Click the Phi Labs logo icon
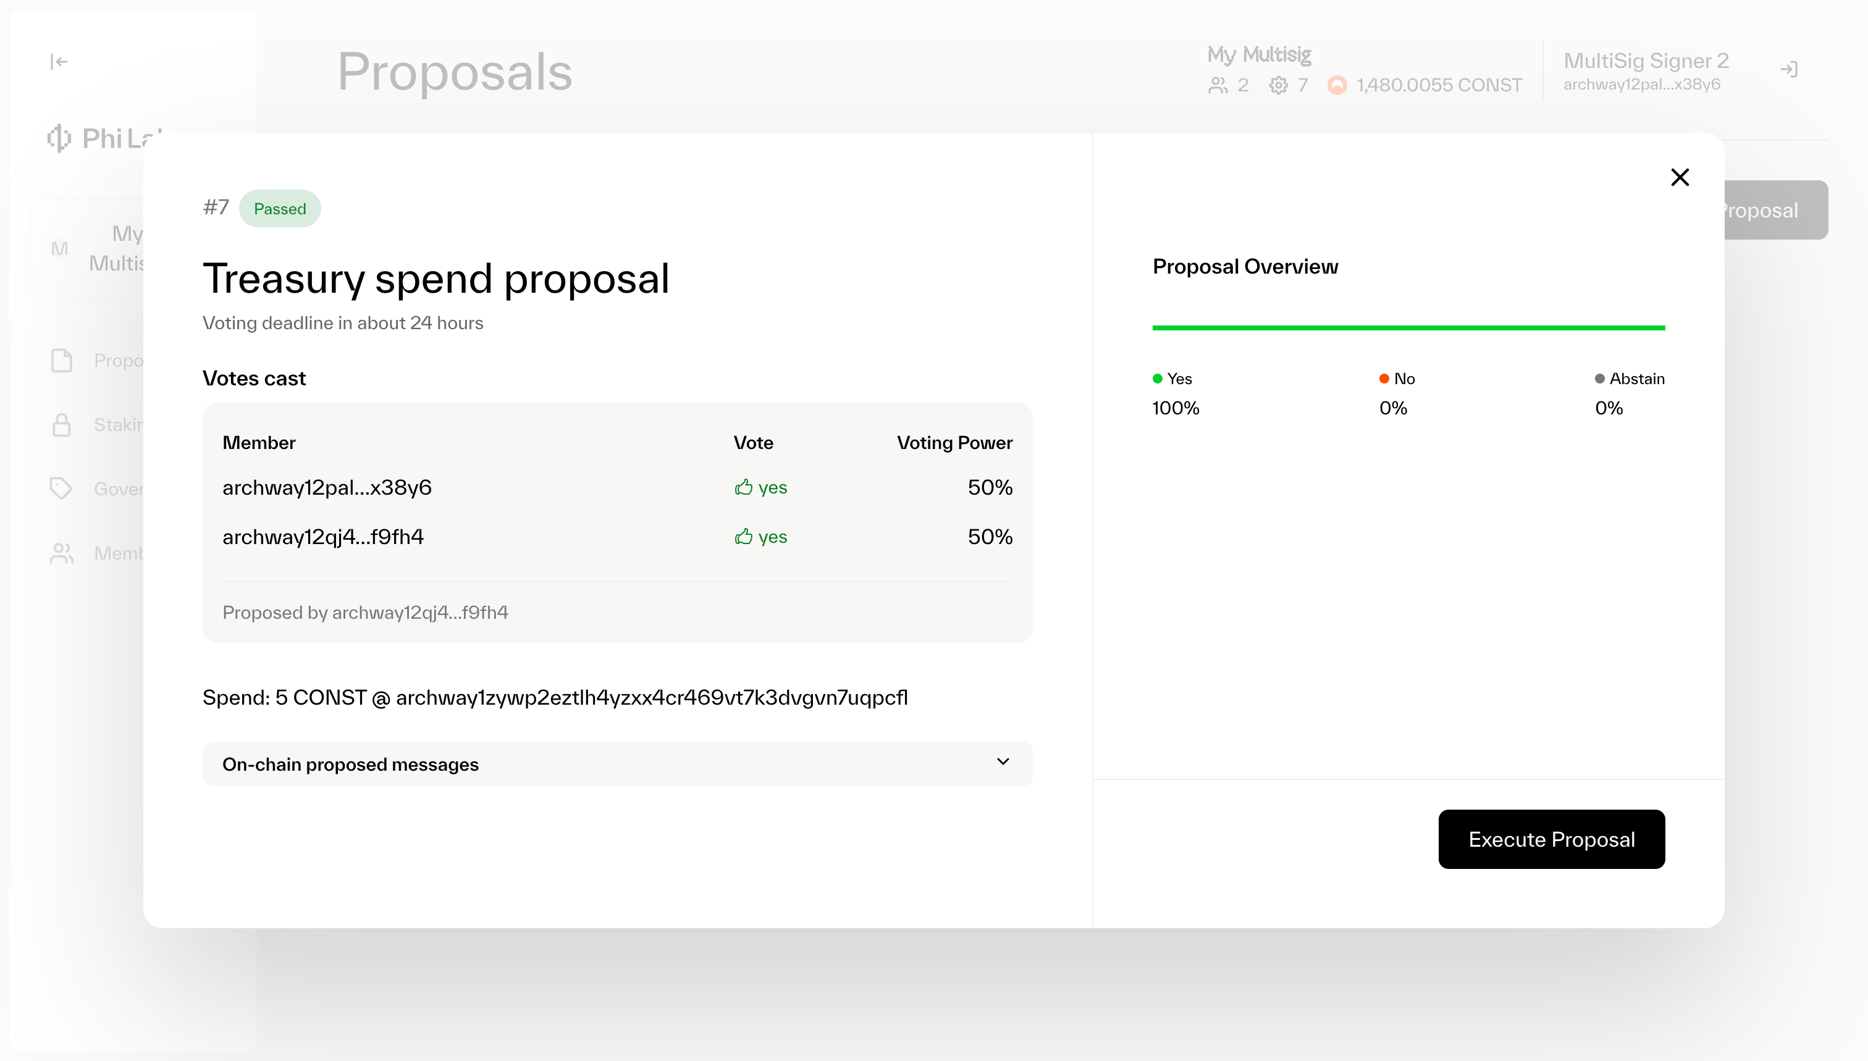This screenshot has width=1868, height=1061. click(59, 138)
